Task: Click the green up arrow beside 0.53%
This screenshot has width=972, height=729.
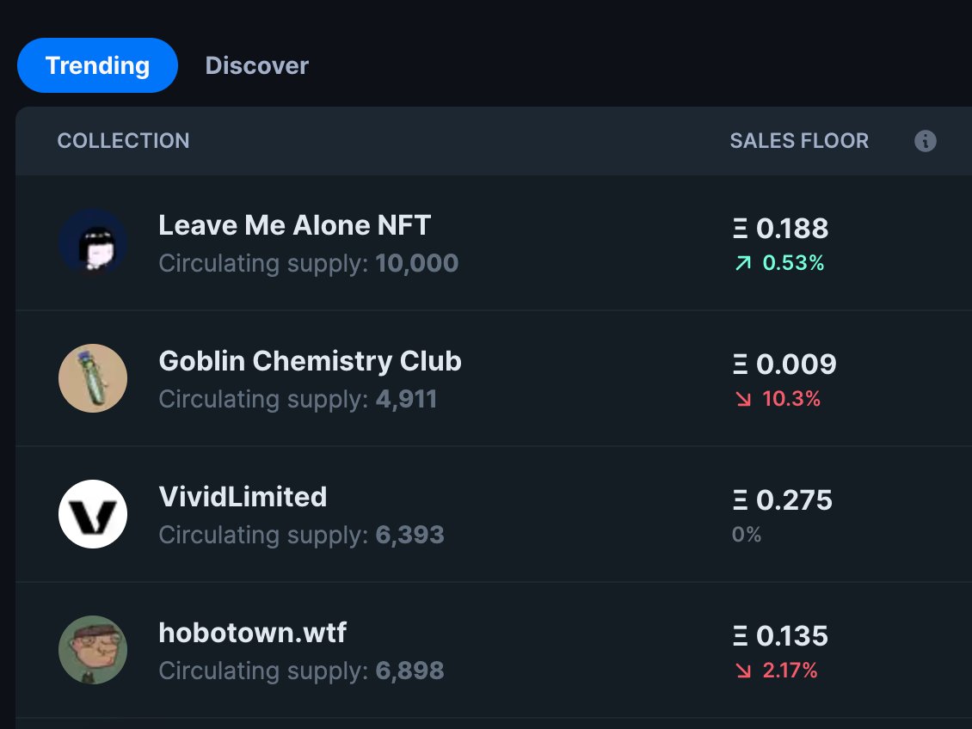Action: [742, 264]
